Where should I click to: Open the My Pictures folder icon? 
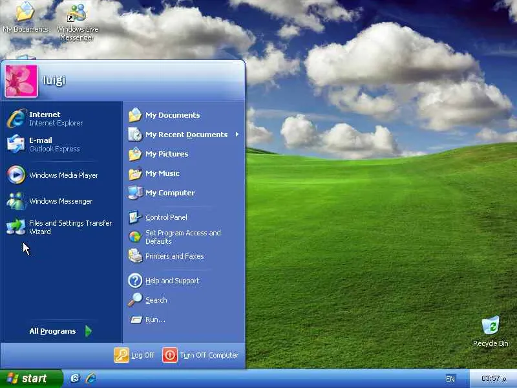coord(135,154)
